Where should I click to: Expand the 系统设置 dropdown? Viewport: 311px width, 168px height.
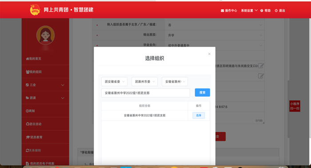tap(249, 11)
